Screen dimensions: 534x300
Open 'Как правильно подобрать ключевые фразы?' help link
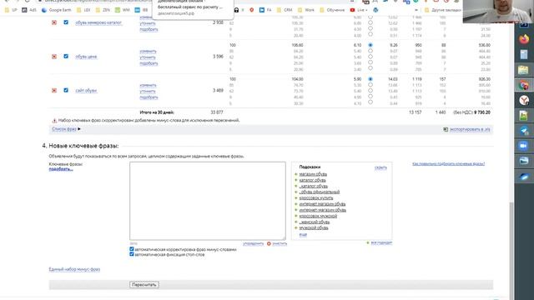click(448, 163)
